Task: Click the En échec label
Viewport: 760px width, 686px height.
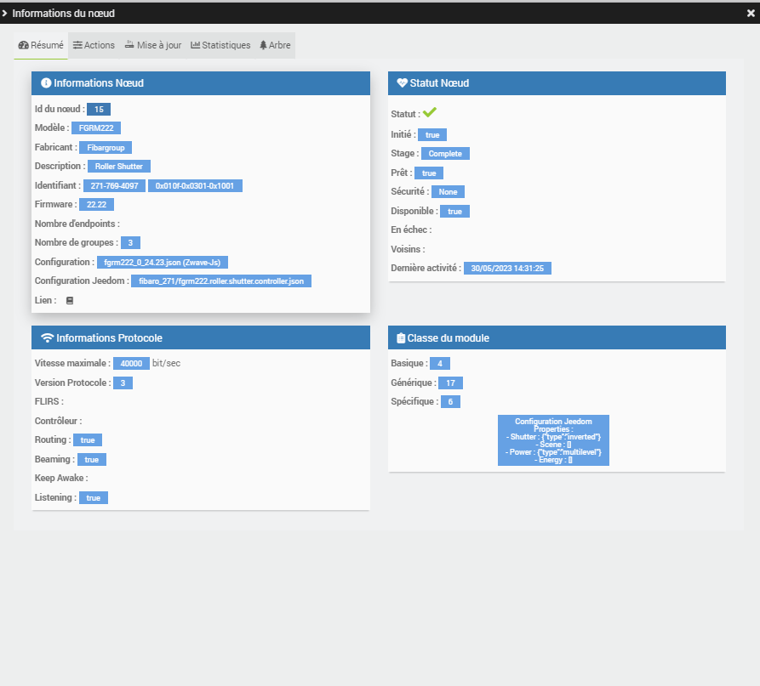Action: click(411, 230)
